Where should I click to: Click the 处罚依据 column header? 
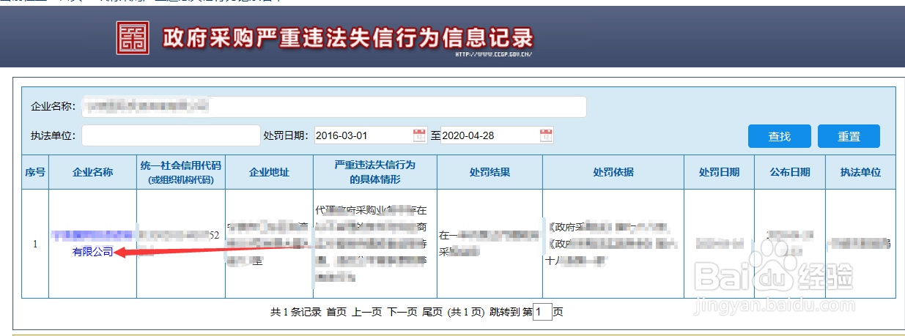pos(613,172)
